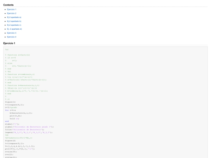
Task: Click the '%d)' comment line
Action: (x=7, y=135)
